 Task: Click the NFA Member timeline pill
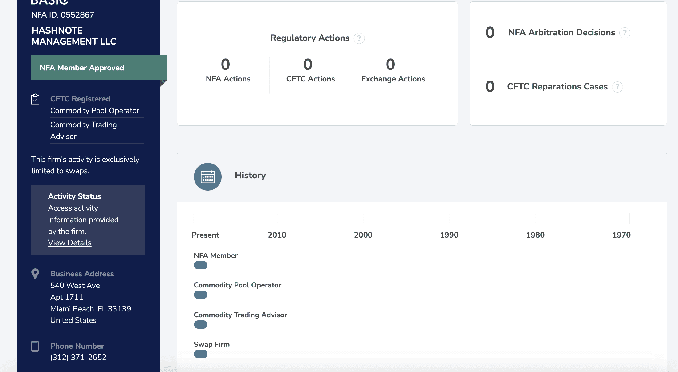[x=201, y=265]
